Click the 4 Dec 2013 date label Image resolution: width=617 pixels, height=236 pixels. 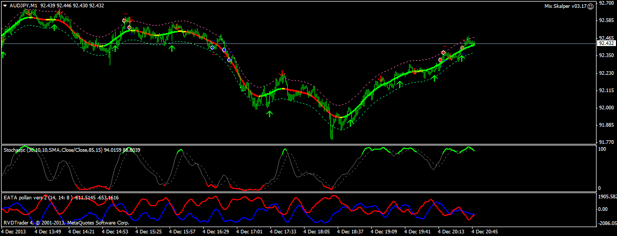tap(13, 232)
